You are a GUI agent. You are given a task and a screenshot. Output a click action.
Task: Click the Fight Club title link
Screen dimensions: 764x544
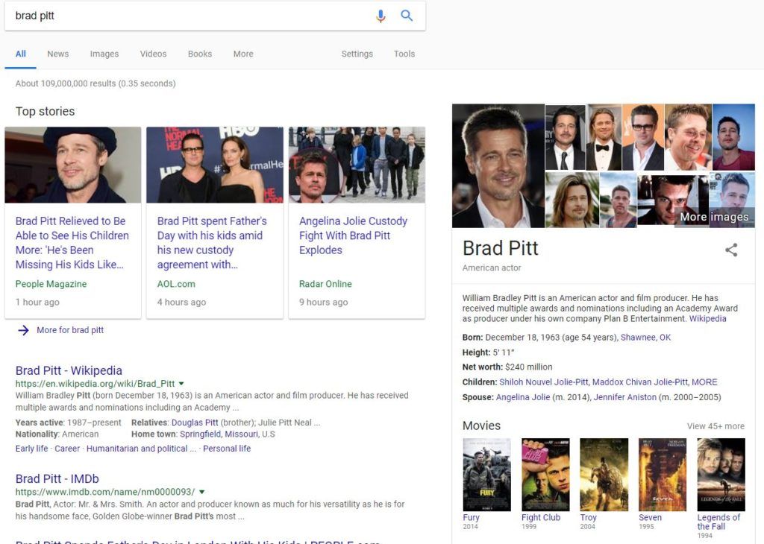tap(541, 518)
